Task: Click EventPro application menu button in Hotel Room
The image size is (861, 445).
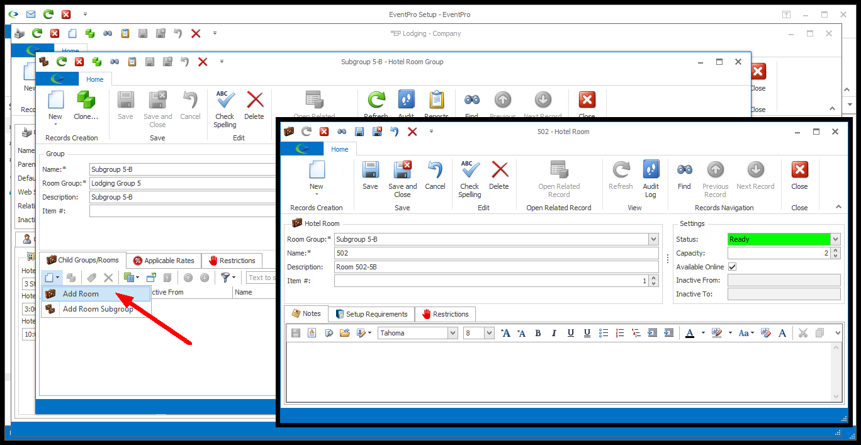Action: (x=302, y=149)
